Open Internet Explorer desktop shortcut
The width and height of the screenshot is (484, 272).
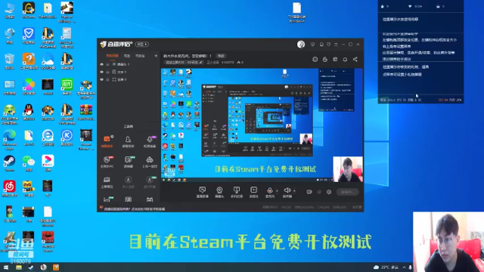pos(48,138)
